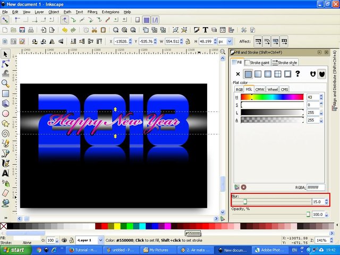Image resolution: width=340 pixels, height=255 pixels.
Task: Toggle snapping enable button
Action: [x=5, y=20]
